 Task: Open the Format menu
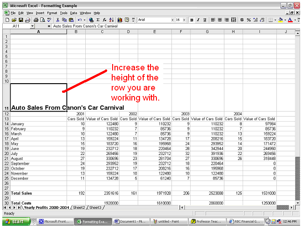click(52, 13)
